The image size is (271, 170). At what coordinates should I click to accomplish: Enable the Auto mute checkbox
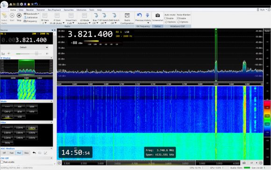coord(165,18)
